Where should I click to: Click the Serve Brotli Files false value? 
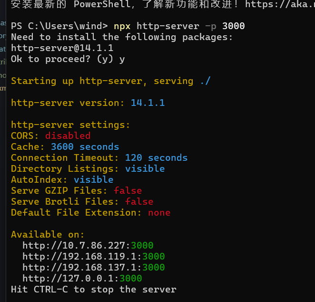(139, 202)
